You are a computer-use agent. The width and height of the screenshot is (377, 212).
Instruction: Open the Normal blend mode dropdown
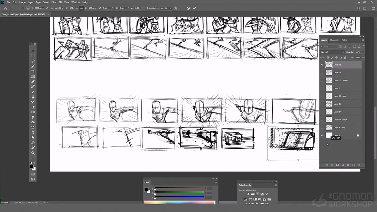point(332,52)
